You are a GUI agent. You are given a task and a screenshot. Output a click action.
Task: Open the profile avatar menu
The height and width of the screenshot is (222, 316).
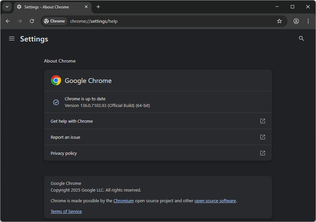pos(296,21)
